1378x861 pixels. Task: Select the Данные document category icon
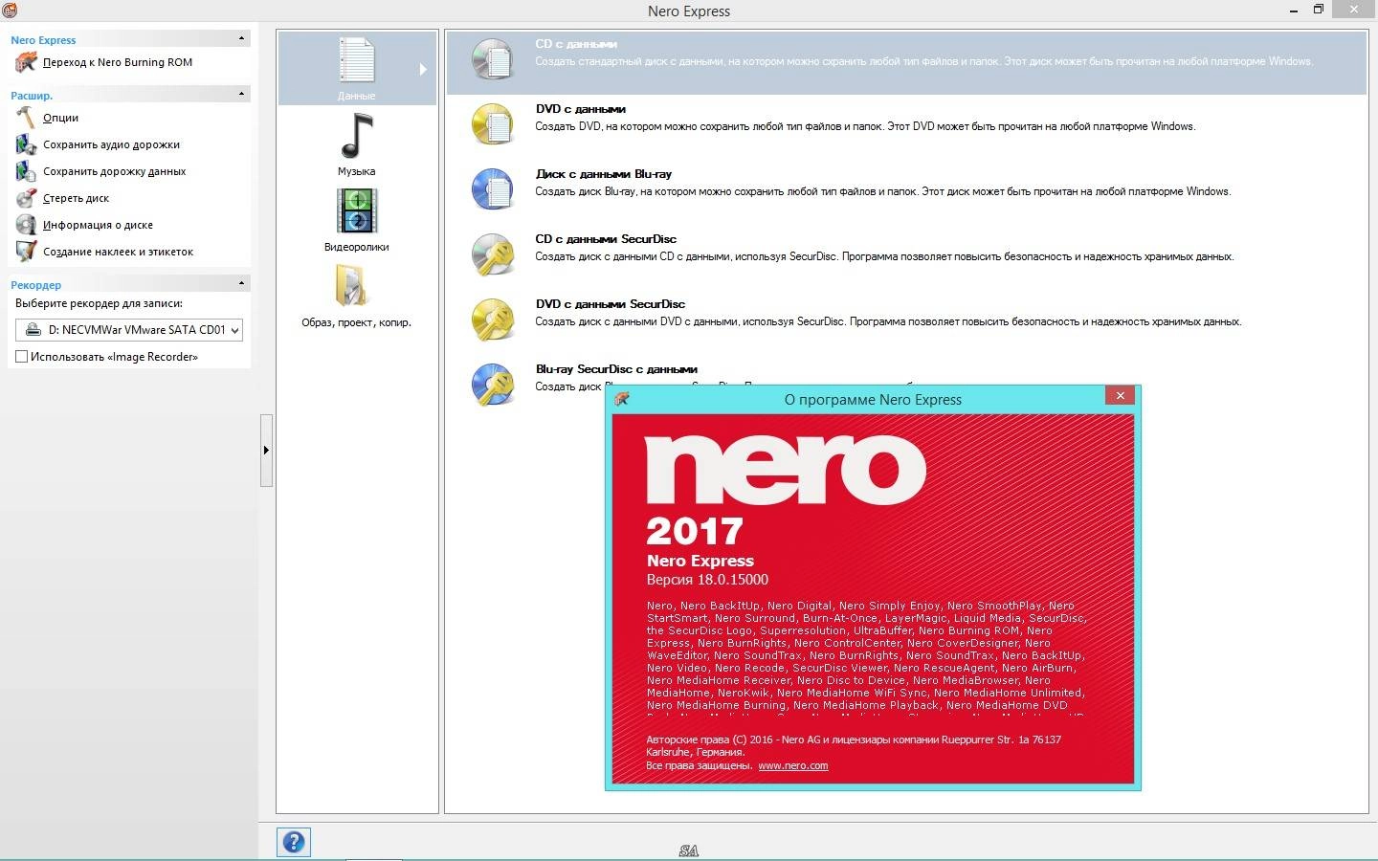[357, 60]
